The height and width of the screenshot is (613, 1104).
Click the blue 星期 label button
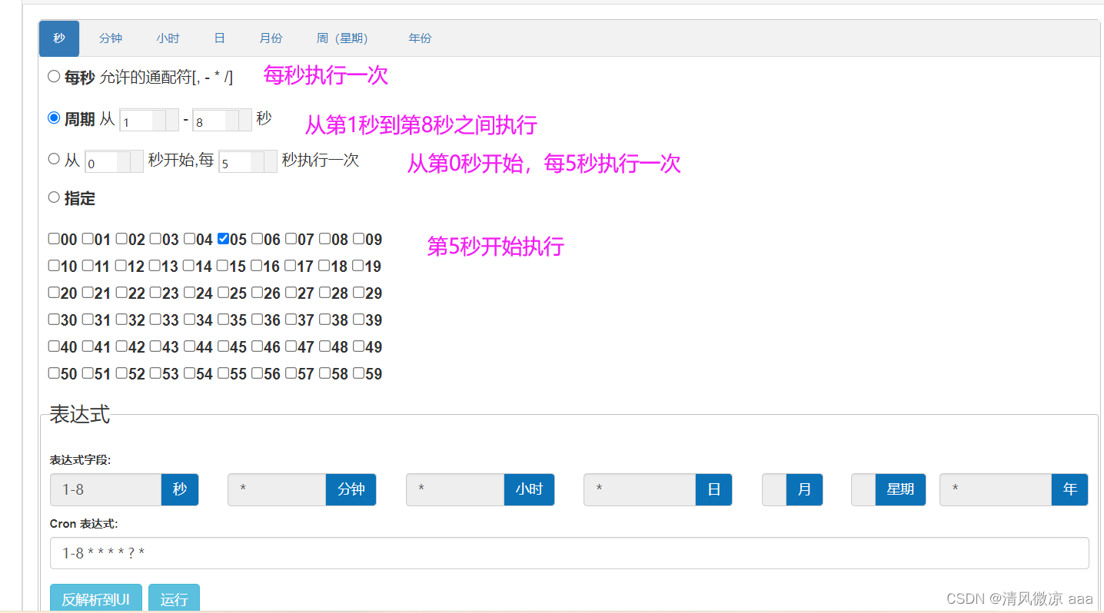point(901,489)
